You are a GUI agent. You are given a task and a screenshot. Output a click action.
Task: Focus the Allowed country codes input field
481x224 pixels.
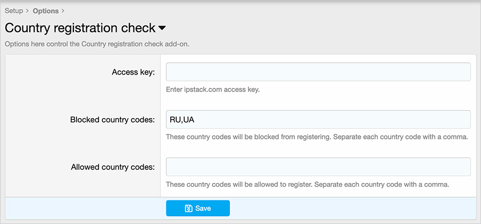pos(318,167)
